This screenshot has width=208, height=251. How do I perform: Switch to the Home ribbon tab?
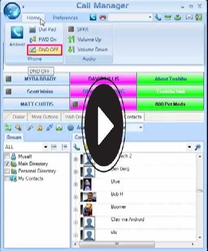[33, 18]
